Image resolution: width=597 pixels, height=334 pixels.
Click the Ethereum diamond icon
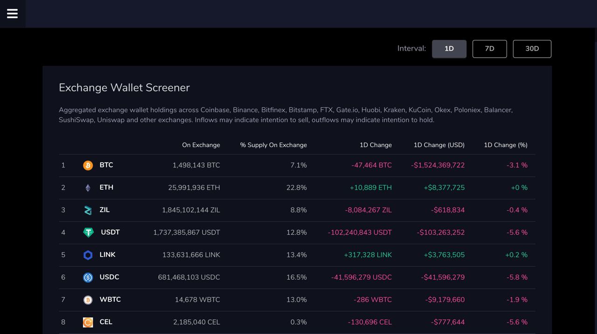point(88,188)
